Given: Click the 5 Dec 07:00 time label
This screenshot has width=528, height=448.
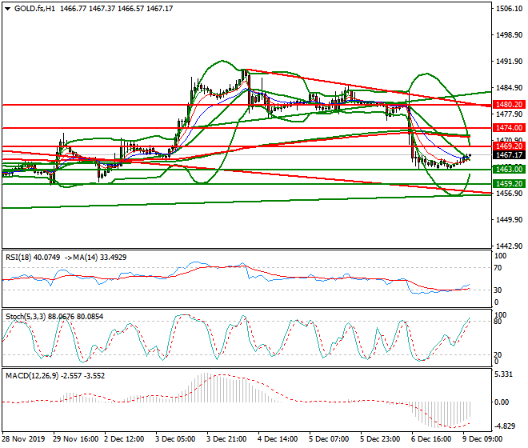Looking at the screenshot, I should click(x=329, y=439).
